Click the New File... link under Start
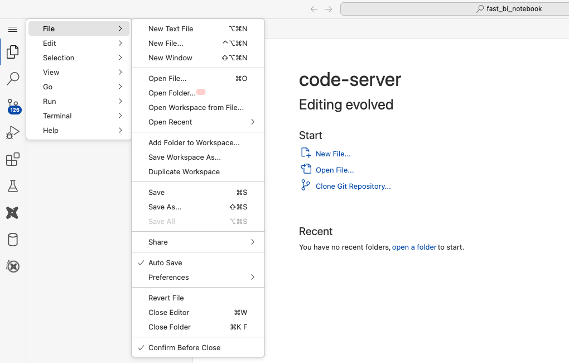 point(333,154)
